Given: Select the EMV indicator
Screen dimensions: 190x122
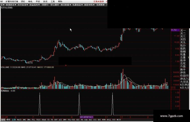Looking at the screenshot, I should [65, 120].
